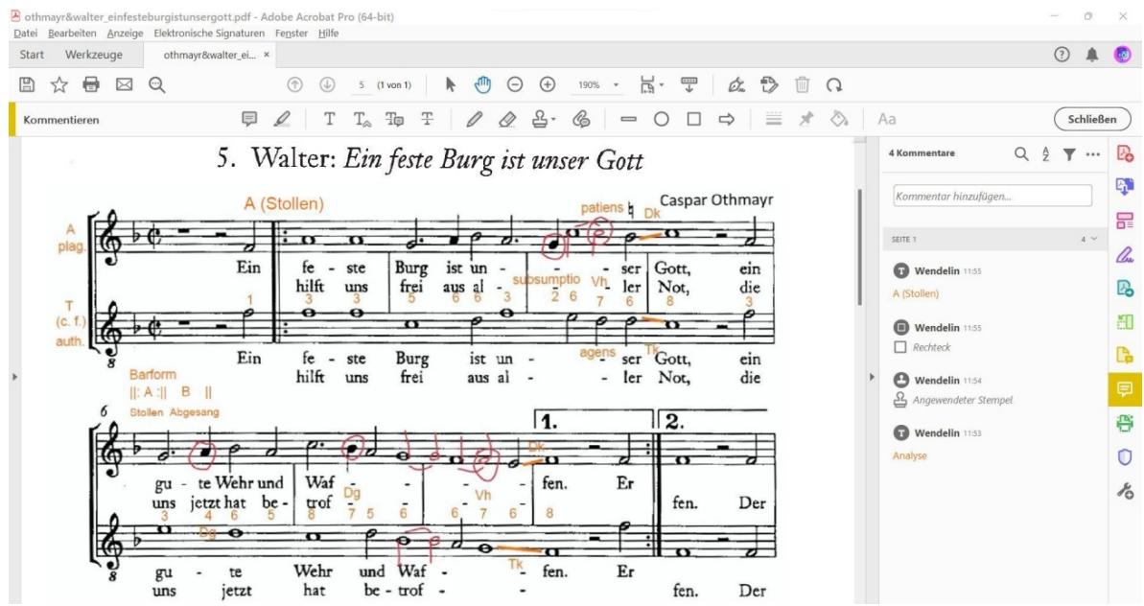Add a text comment with the T tool

coord(330,119)
